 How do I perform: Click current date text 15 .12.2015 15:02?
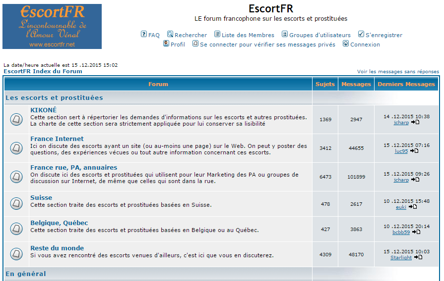tap(94, 65)
